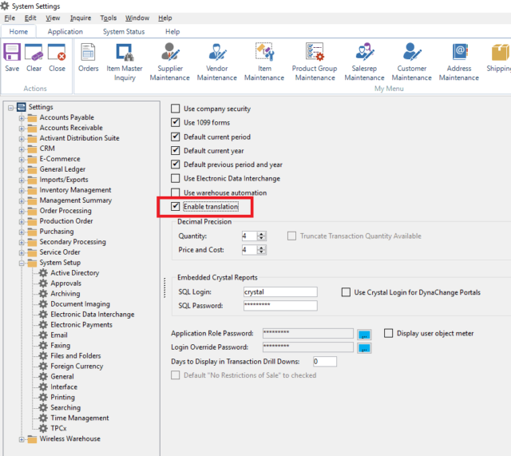Open Item Maintenance icon
511x456 pixels.
(x=264, y=51)
